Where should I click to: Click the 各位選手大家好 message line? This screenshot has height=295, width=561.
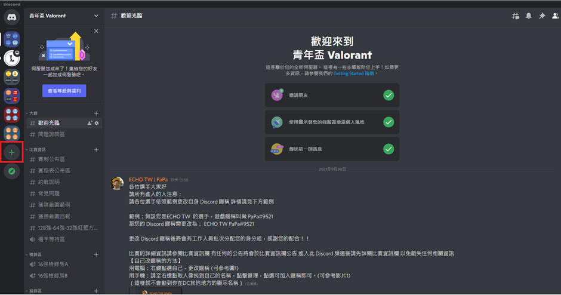click(x=148, y=187)
